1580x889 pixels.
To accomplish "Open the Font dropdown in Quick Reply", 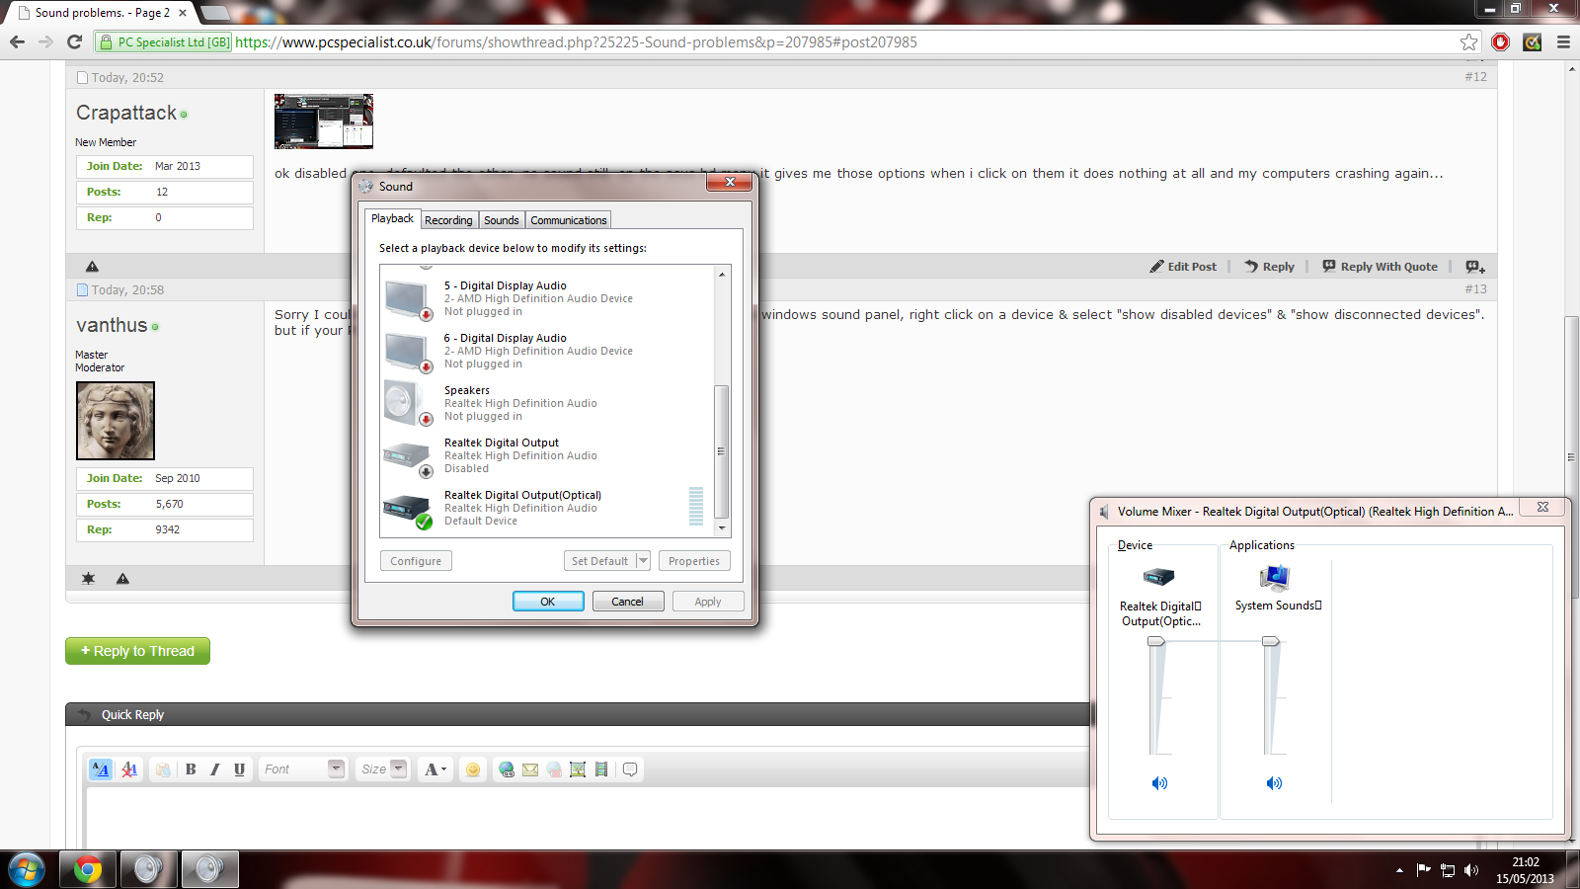I will tap(302, 769).
